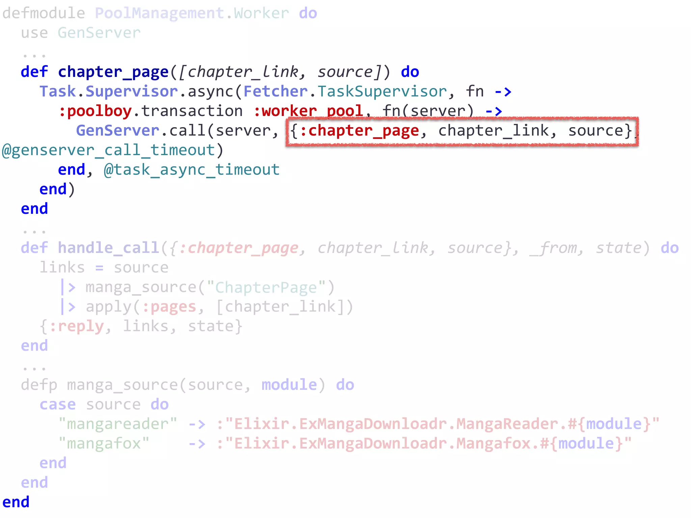The height and width of the screenshot is (518, 691).
Task: Click 'links' in 'links = source'
Action: 62,268
